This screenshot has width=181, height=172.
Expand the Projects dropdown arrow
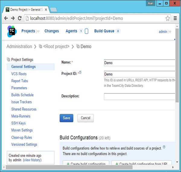tap(38, 31)
